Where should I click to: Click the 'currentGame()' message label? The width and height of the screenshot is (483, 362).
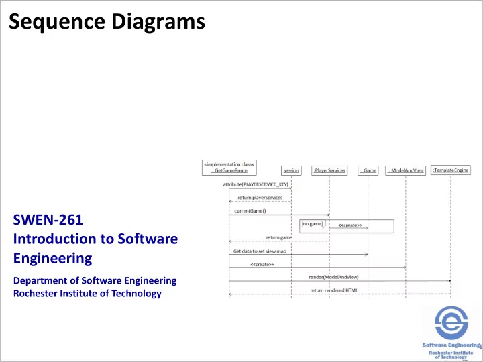pos(250,211)
